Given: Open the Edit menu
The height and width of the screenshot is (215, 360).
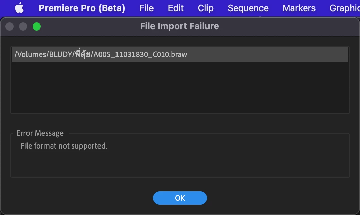Looking at the screenshot, I should [176, 8].
